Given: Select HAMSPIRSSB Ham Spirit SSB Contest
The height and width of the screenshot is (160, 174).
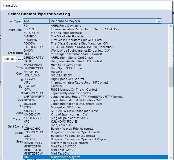Looking at the screenshot, I should pyautogui.click(x=96, y=68).
